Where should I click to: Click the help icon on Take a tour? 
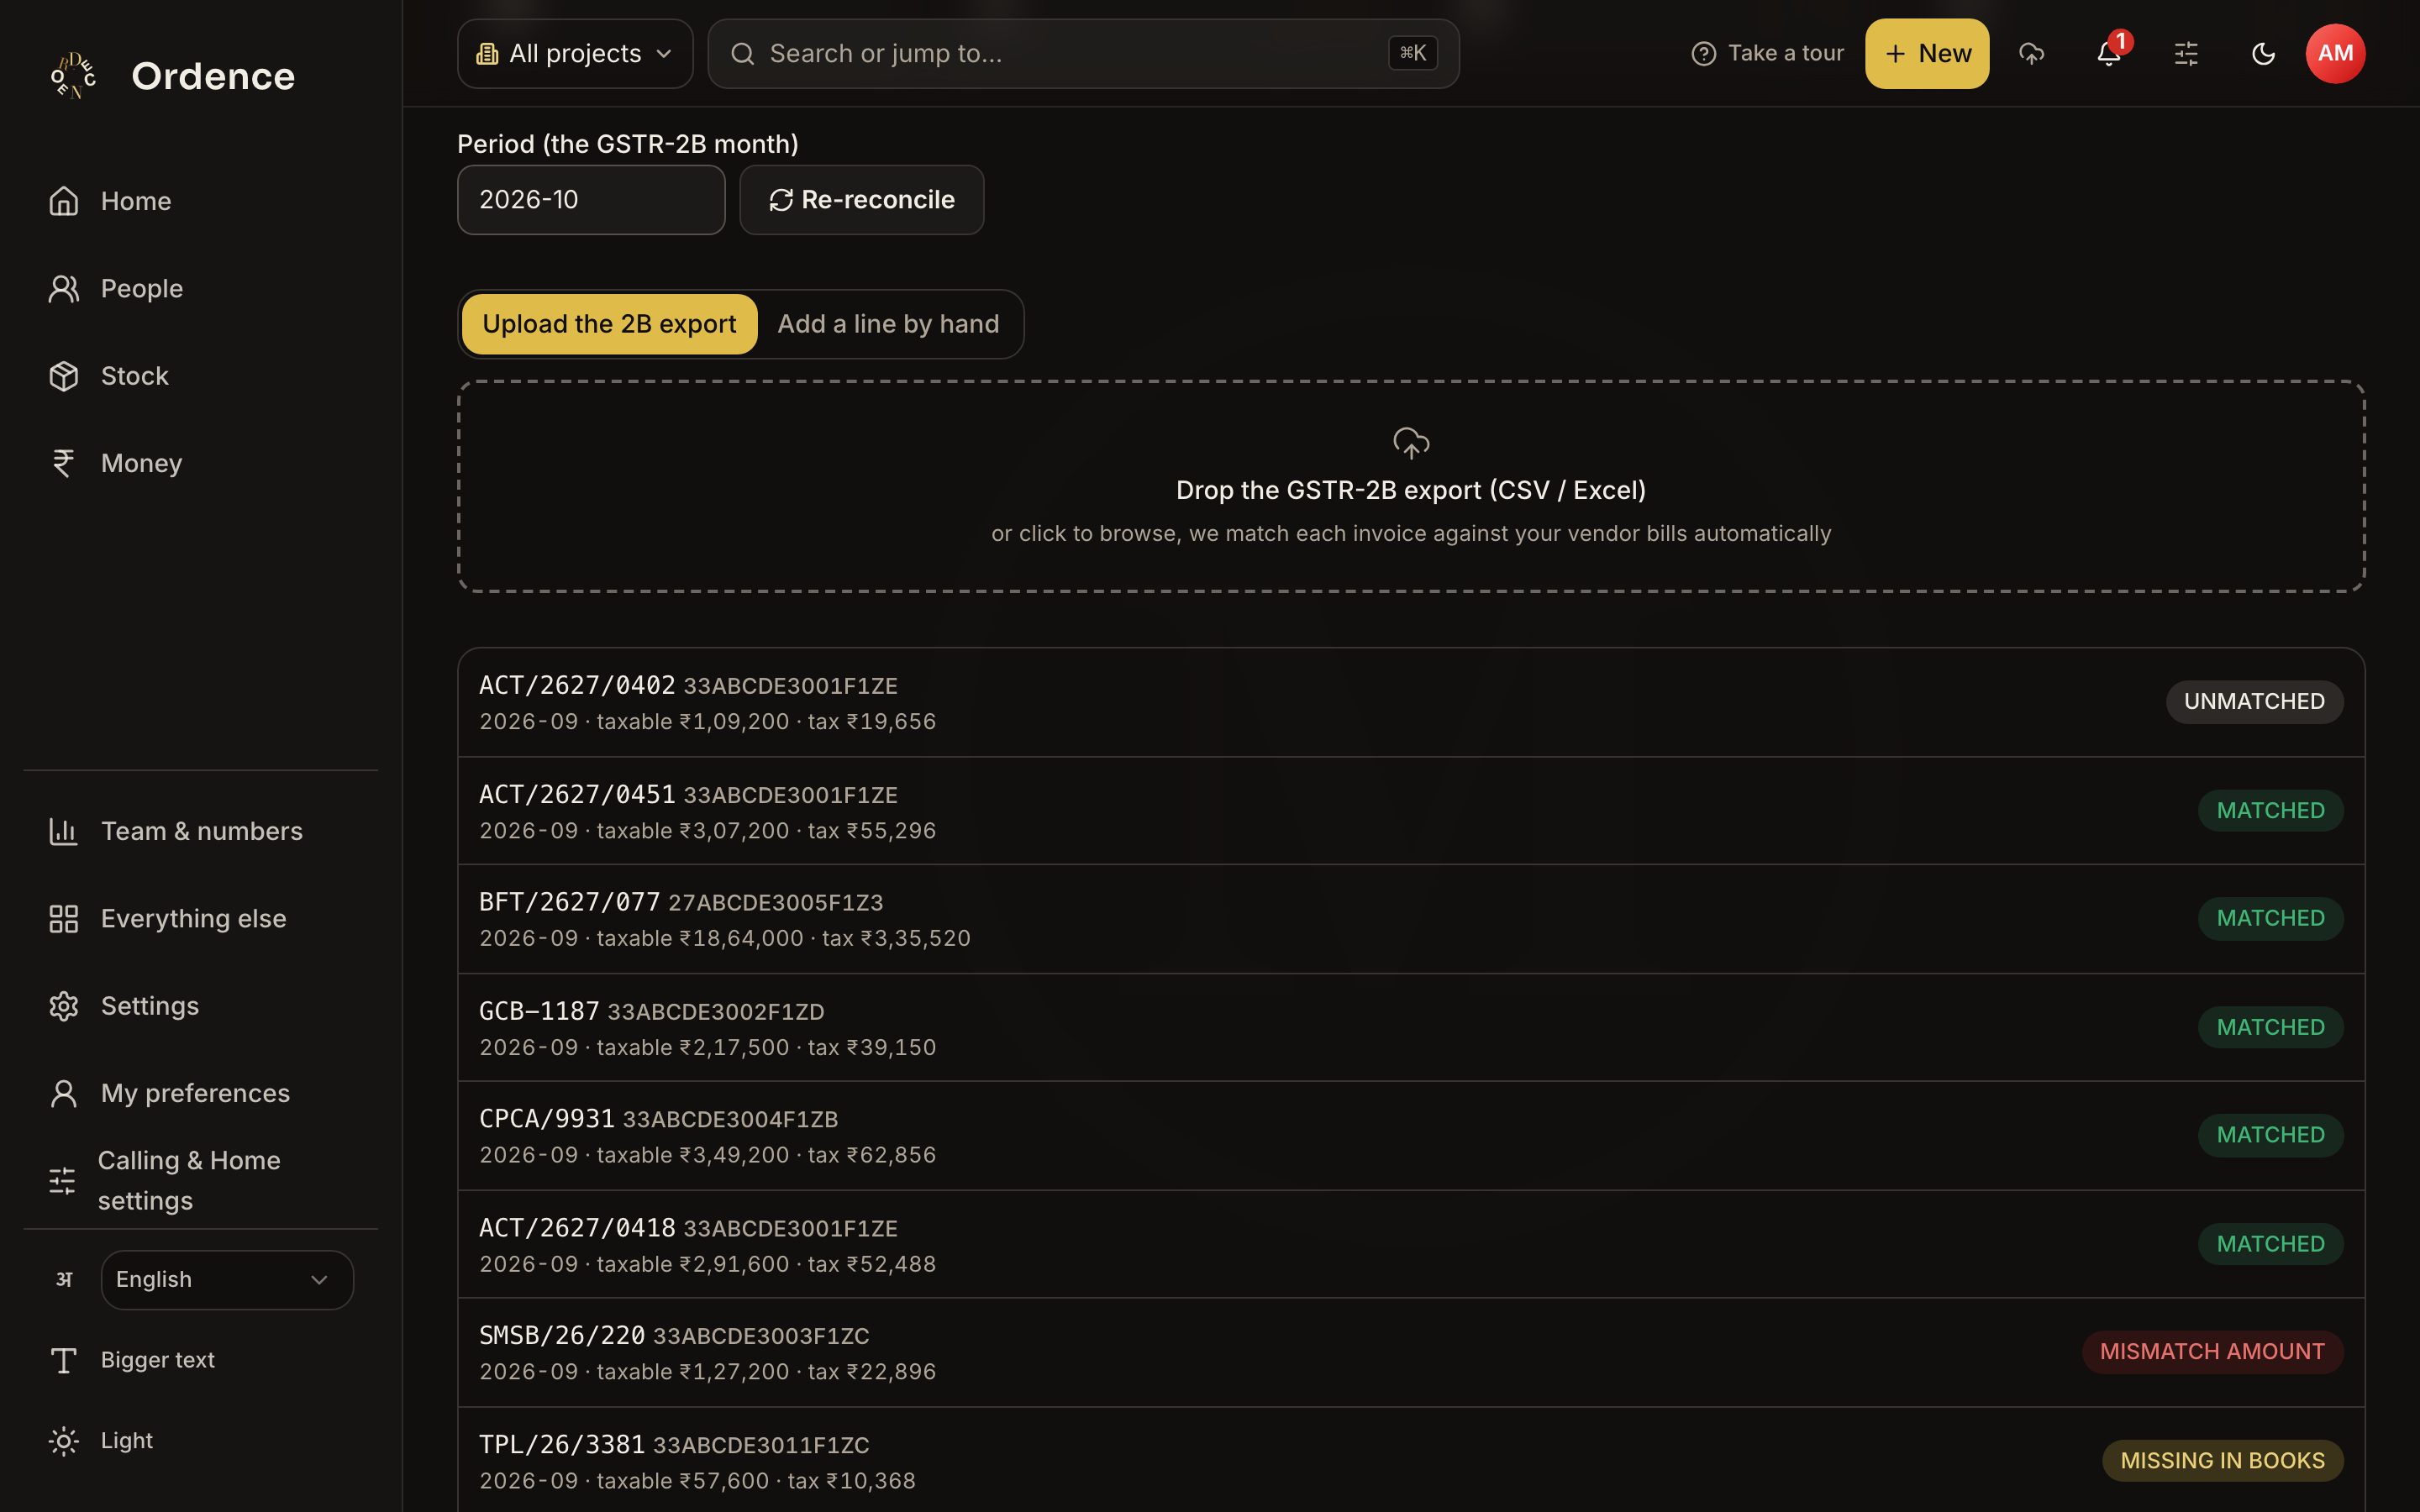pos(1703,53)
